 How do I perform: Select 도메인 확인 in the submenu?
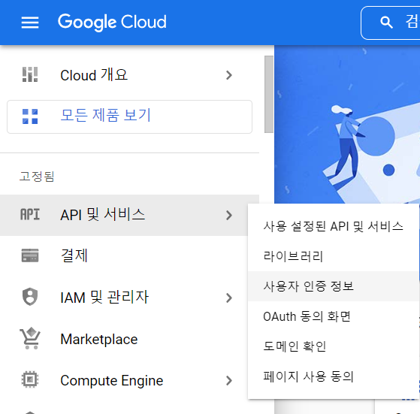tap(334, 346)
